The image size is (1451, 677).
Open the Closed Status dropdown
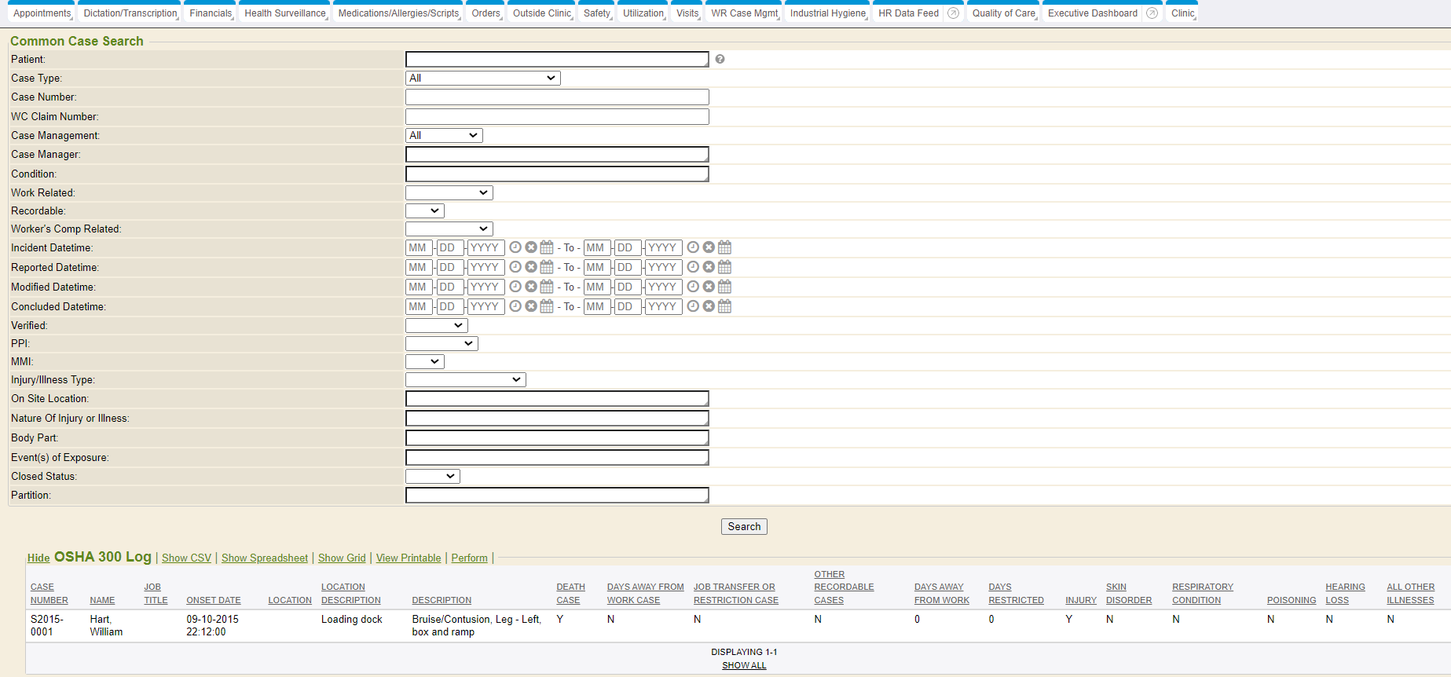pos(432,477)
